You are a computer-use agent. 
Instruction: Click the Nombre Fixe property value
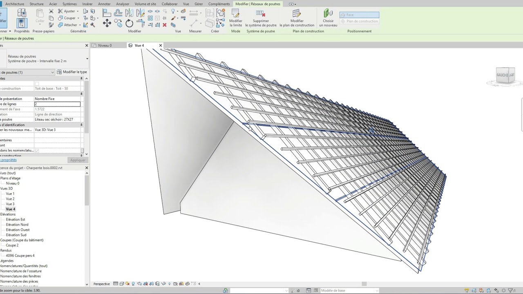[x=57, y=99]
